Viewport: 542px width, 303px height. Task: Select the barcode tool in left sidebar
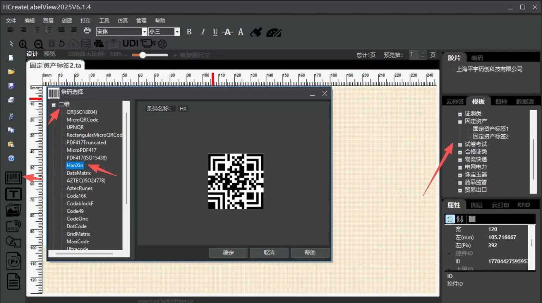click(13, 178)
